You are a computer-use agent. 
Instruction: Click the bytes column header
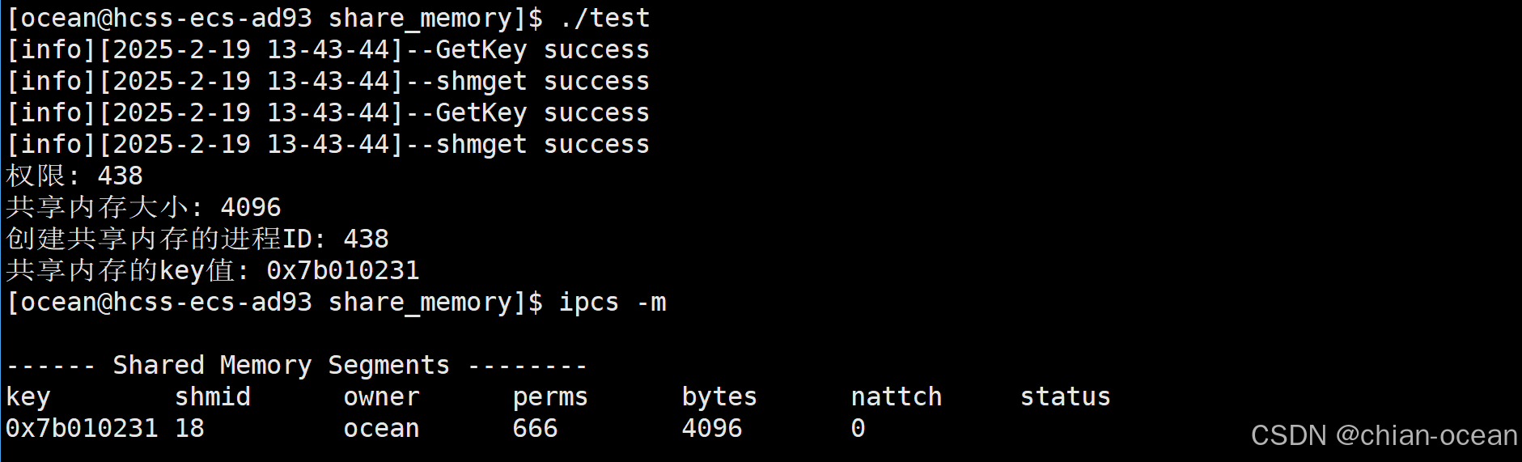pos(719,397)
